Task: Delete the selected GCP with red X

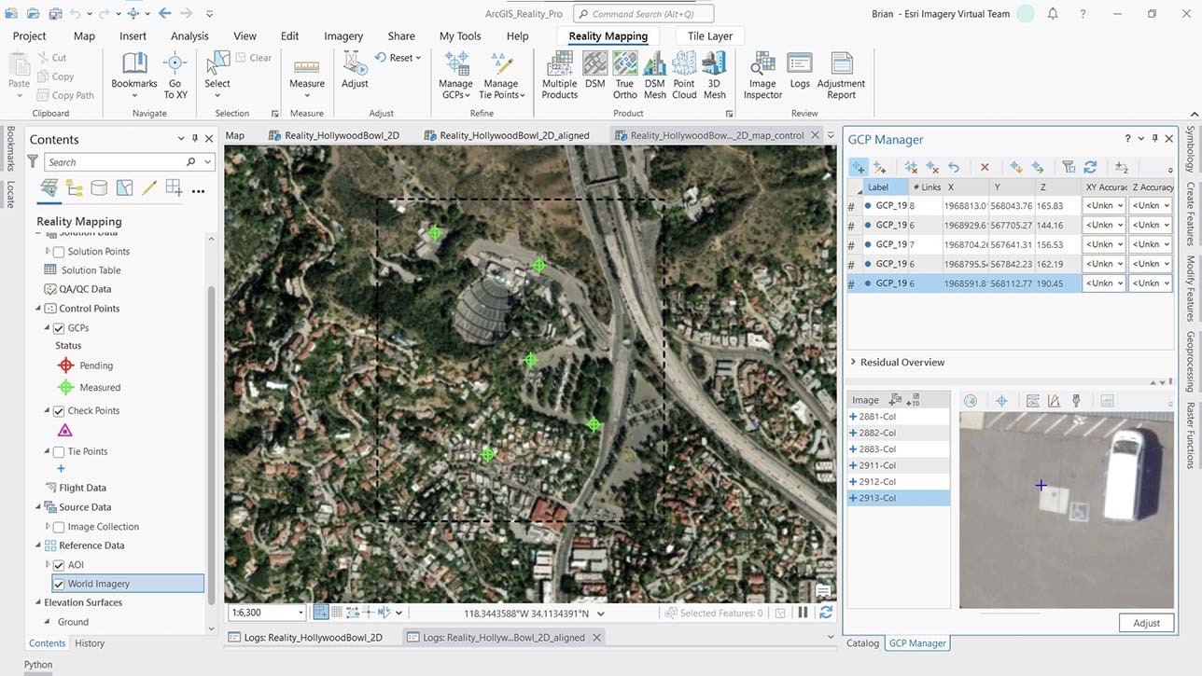Action: point(984,167)
